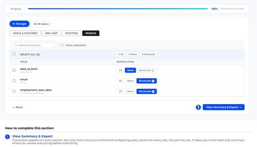
Task: Click the ACCESS LEVEL column header
Action: point(125,62)
